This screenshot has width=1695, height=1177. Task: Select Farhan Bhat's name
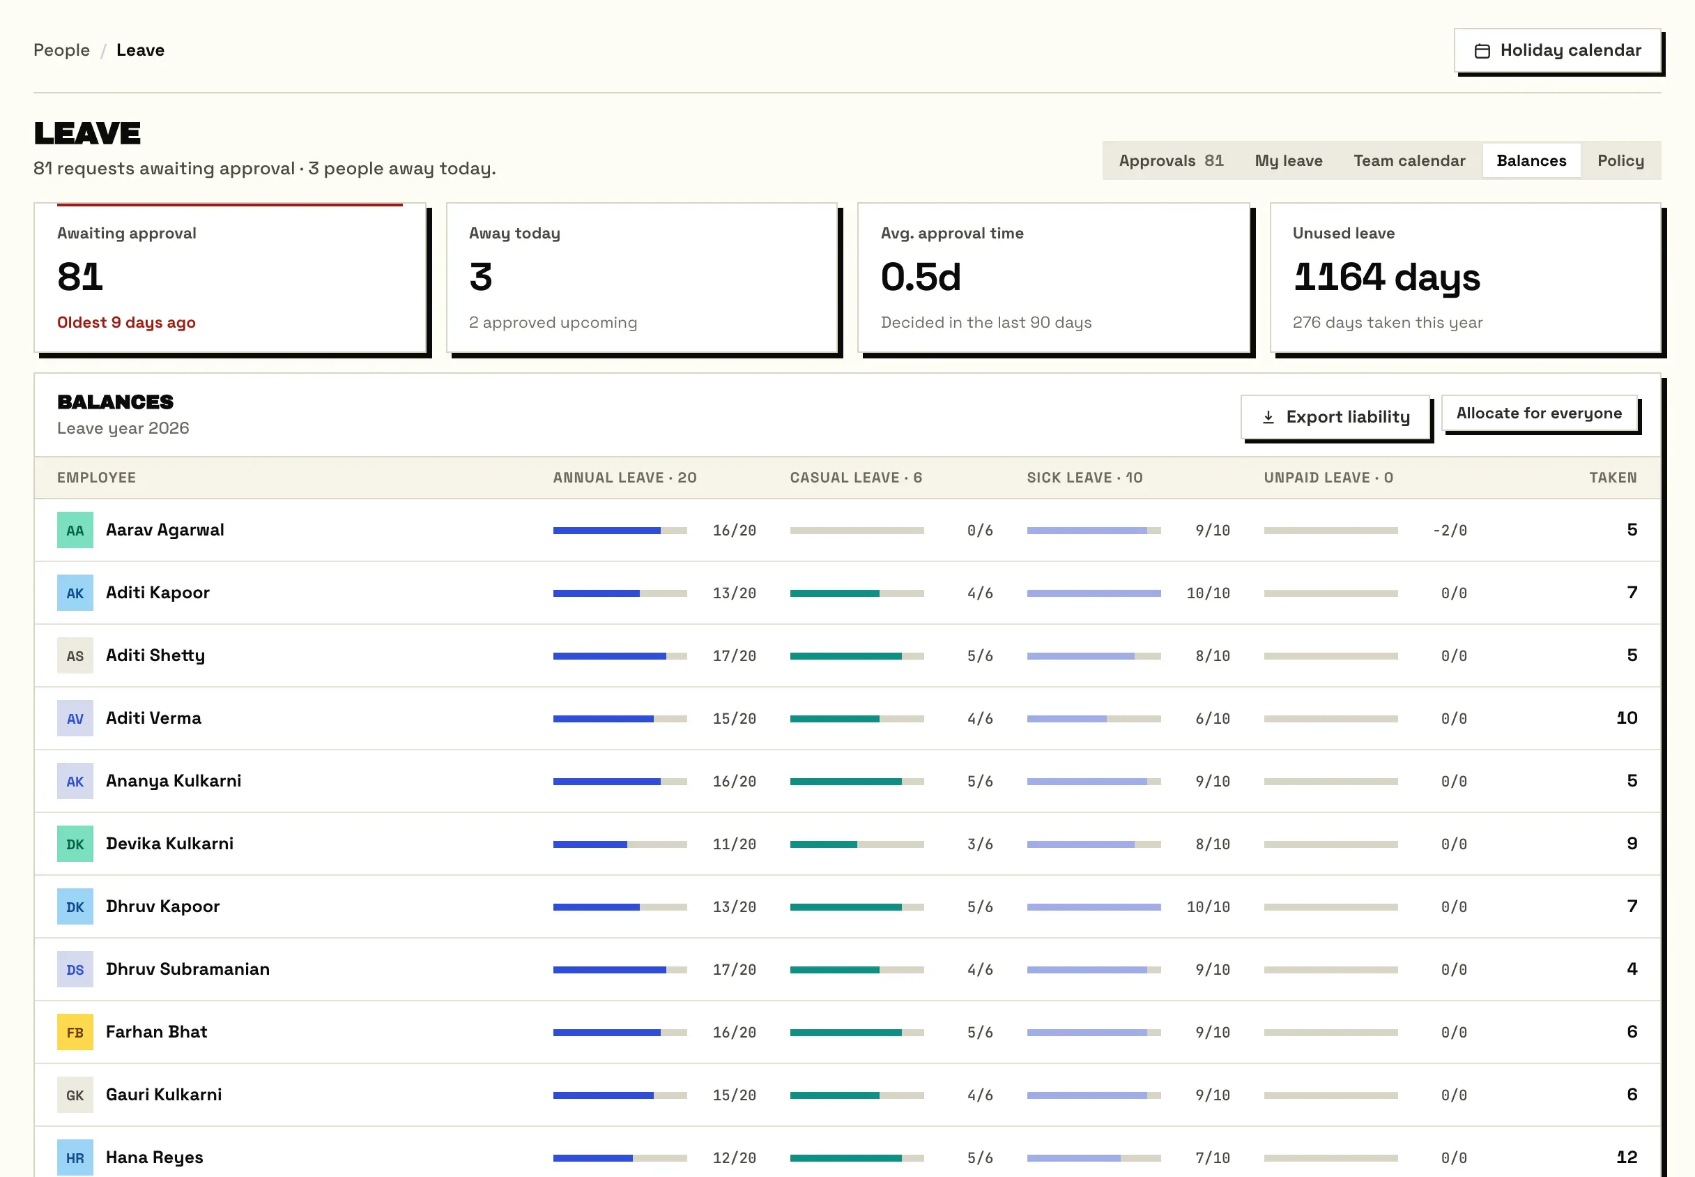click(156, 1032)
